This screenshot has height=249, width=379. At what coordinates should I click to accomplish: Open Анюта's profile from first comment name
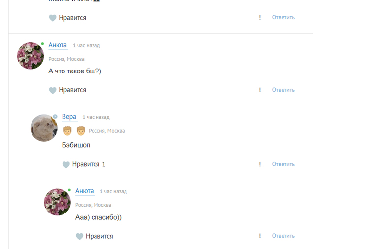click(58, 45)
